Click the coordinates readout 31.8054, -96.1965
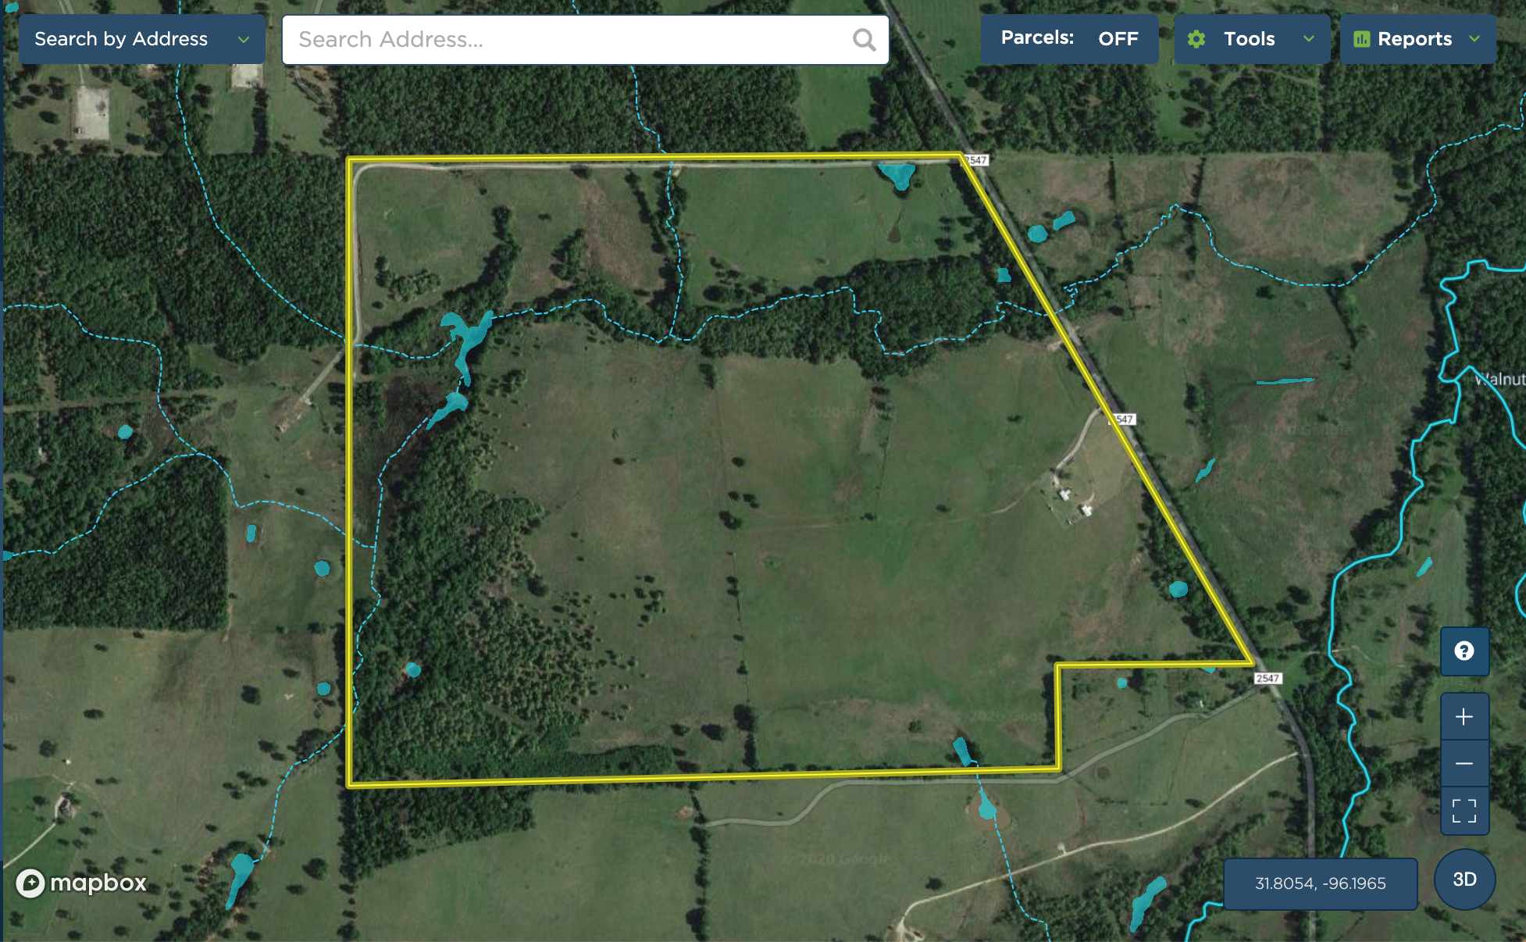Image resolution: width=1526 pixels, height=942 pixels. coord(1320,883)
